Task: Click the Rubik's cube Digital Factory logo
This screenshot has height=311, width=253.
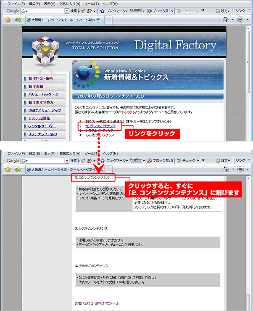Action: click(46, 51)
